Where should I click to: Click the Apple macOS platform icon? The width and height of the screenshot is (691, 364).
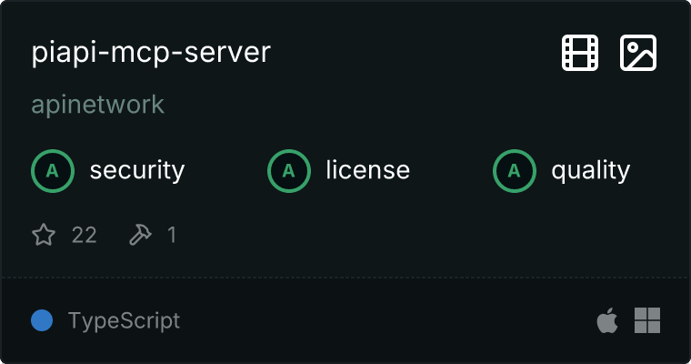pyautogui.click(x=606, y=320)
